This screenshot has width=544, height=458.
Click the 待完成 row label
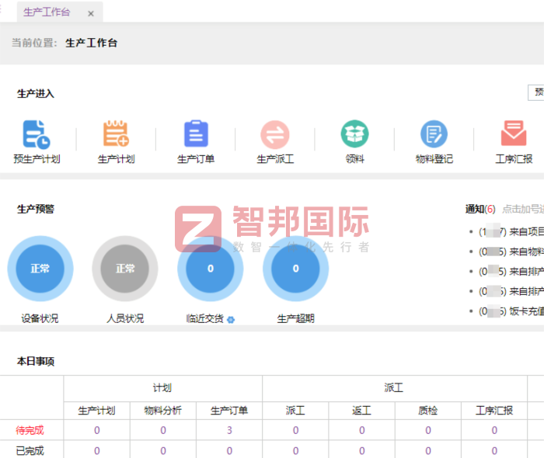point(30,430)
